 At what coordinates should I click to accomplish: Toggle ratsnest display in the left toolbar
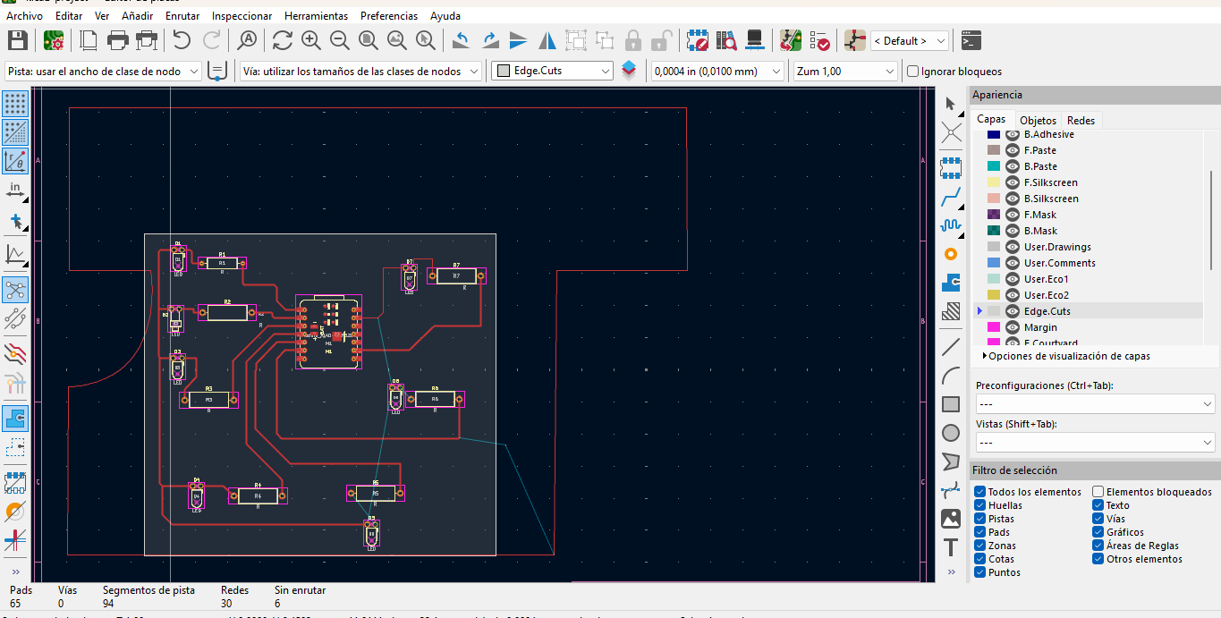coord(15,289)
